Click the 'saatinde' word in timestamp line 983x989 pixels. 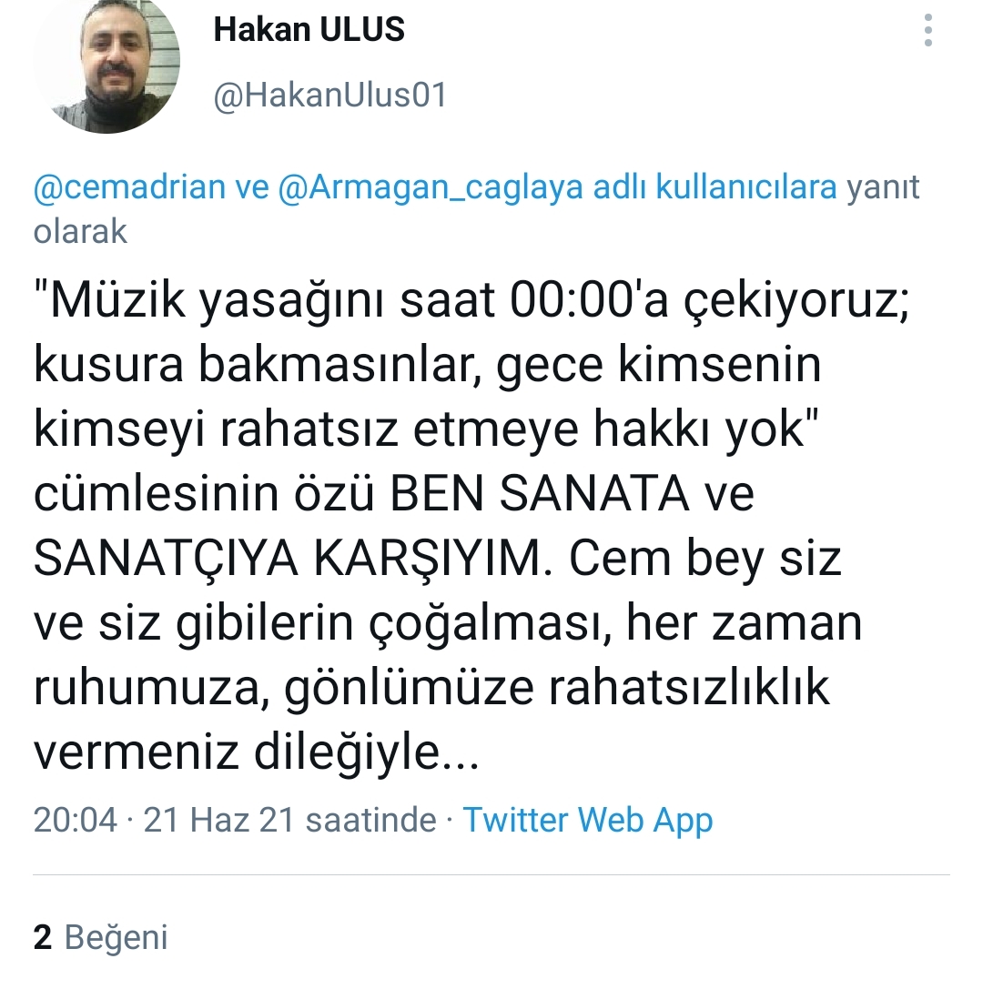point(371,820)
